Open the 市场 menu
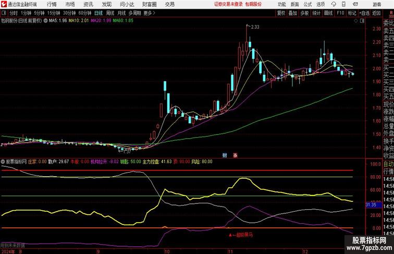 pyautogui.click(x=70, y=4)
